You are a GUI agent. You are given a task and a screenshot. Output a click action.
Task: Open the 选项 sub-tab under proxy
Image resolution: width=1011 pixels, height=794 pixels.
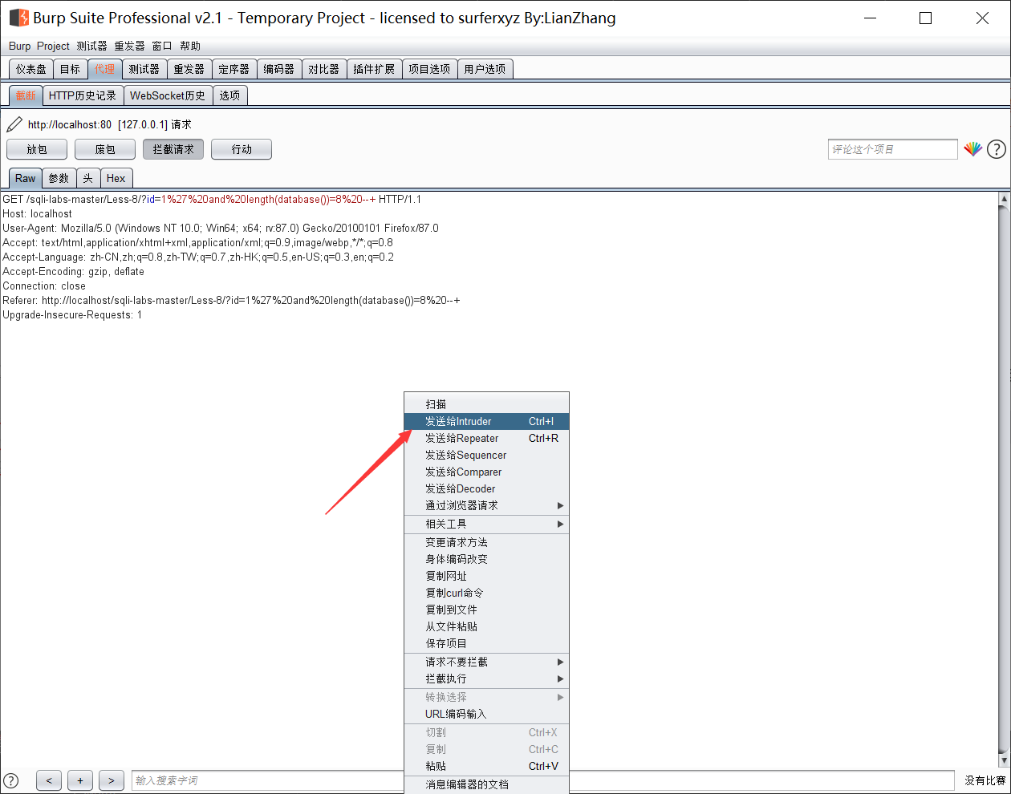tap(229, 95)
